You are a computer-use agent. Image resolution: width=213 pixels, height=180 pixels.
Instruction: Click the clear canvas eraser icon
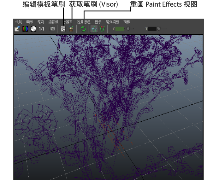pos(17,29)
